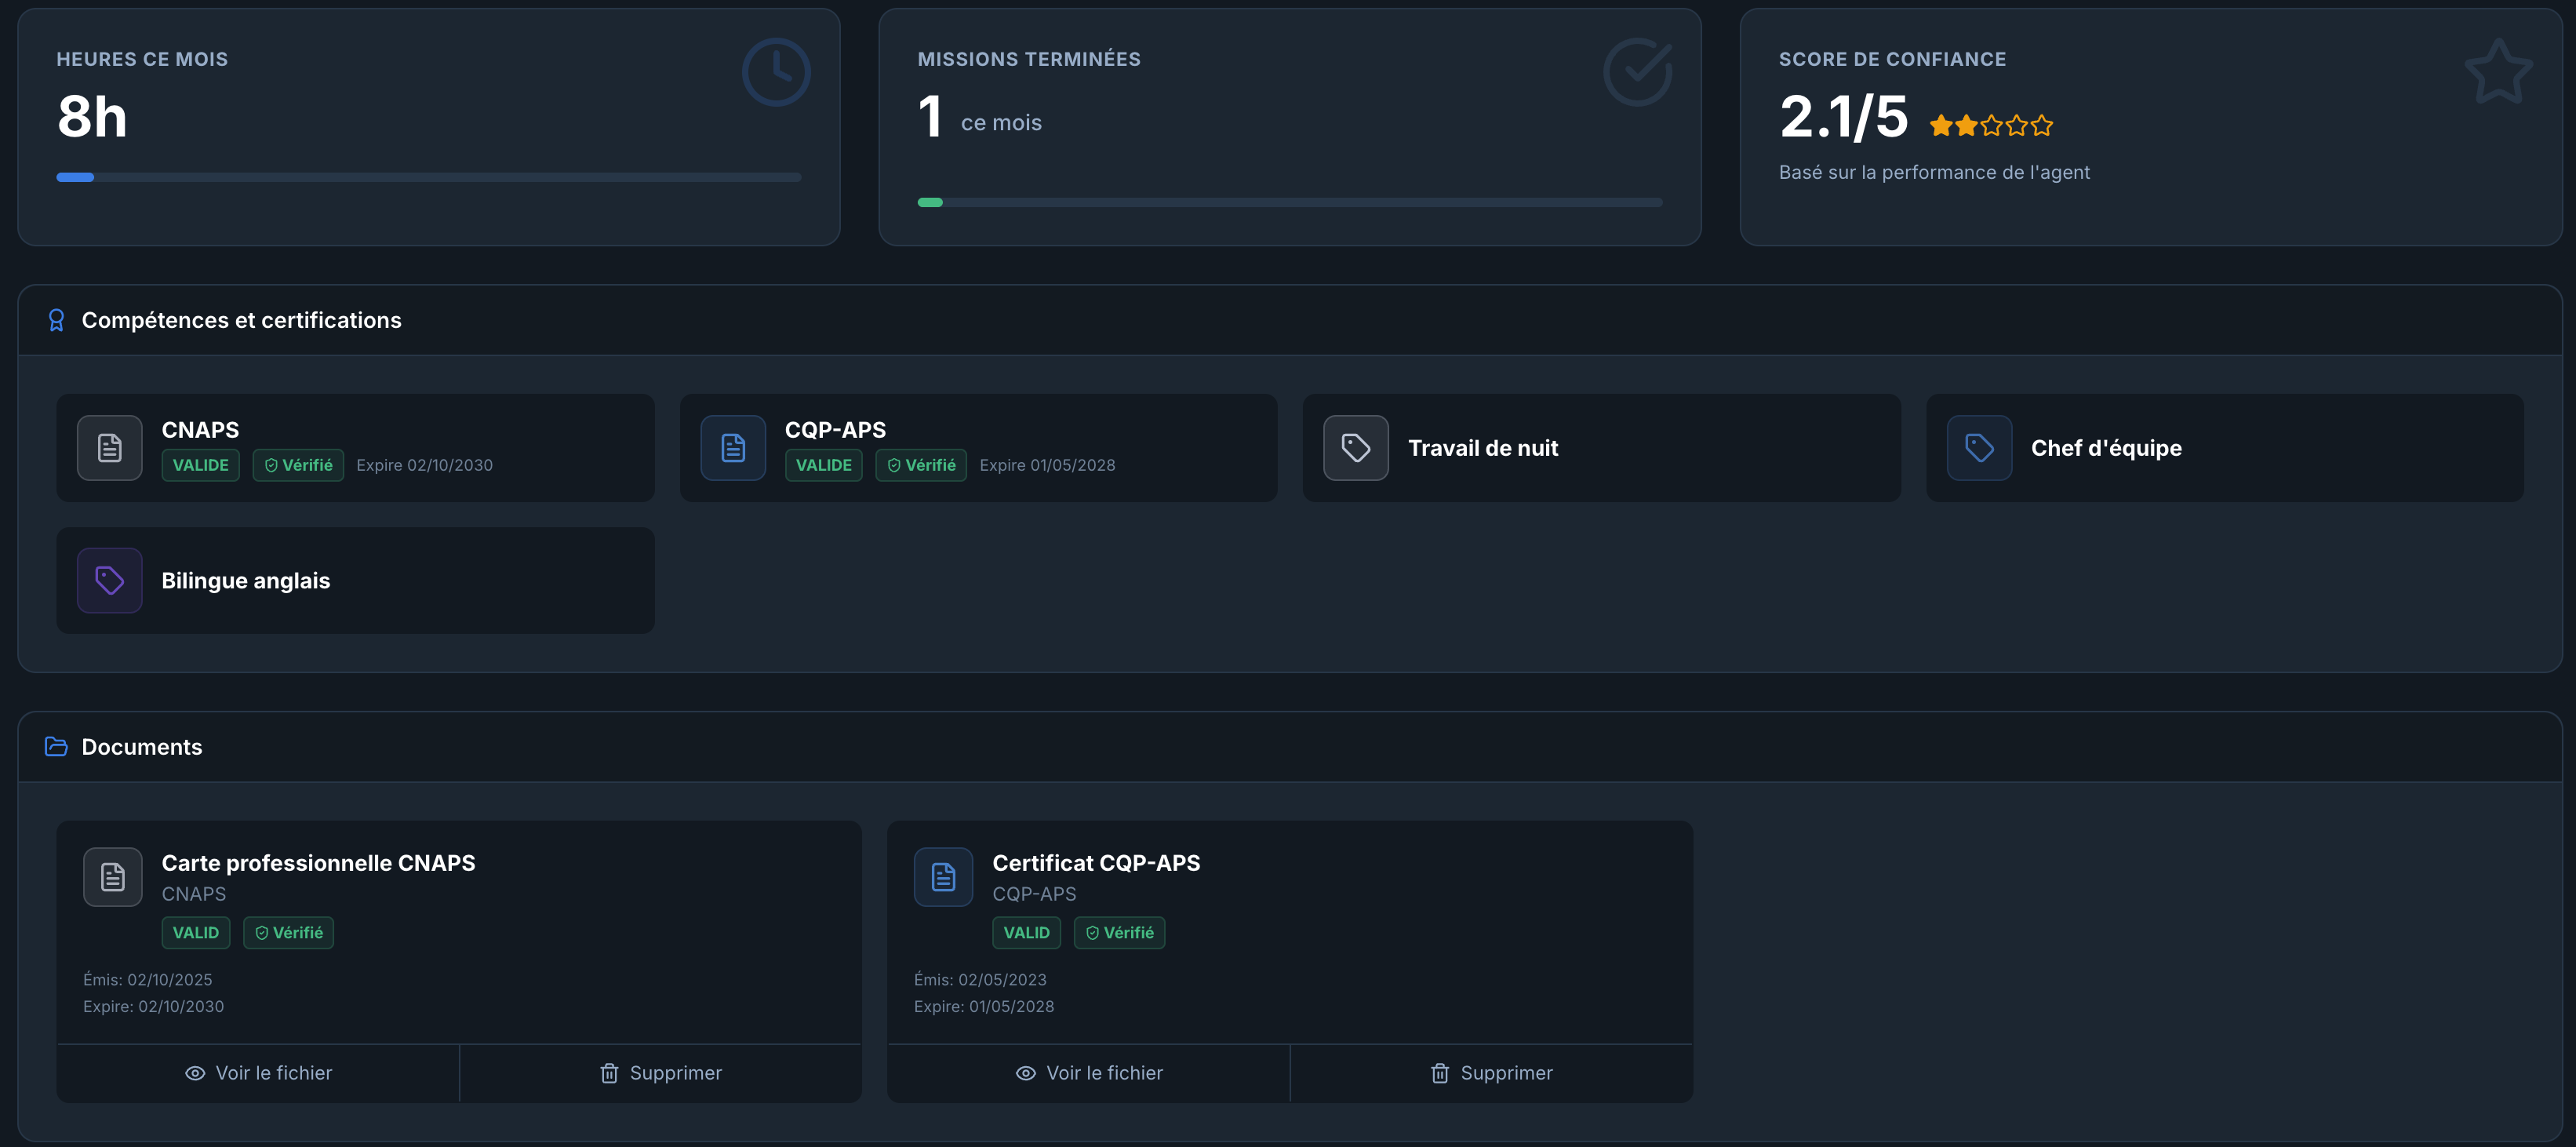
Task: Select the Bilingue anglais skill label
Action: point(246,581)
